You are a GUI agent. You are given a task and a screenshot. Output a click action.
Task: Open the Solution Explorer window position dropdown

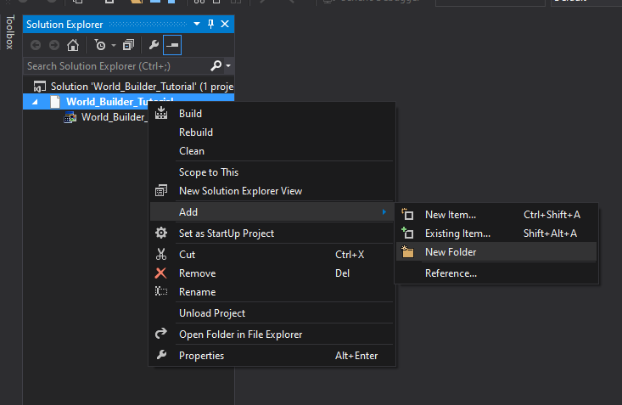click(197, 25)
